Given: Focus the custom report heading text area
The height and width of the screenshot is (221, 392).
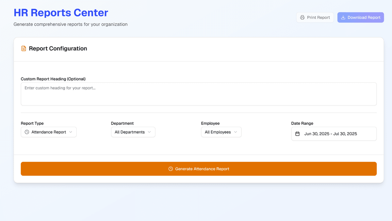Looking at the screenshot, I should 199,94.
